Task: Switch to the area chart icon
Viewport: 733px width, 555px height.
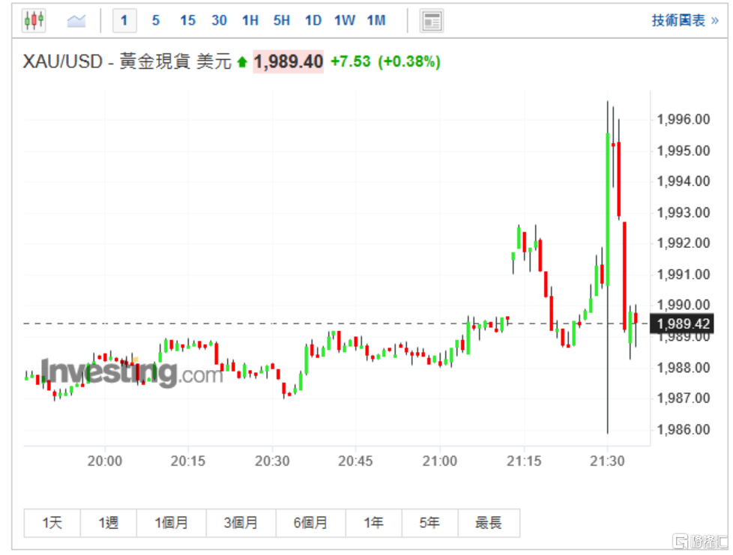Action: pos(76,21)
